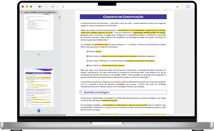Open the hamburger menu
Image resolution: width=214 pixels, height=131 pixels.
click(188, 7)
